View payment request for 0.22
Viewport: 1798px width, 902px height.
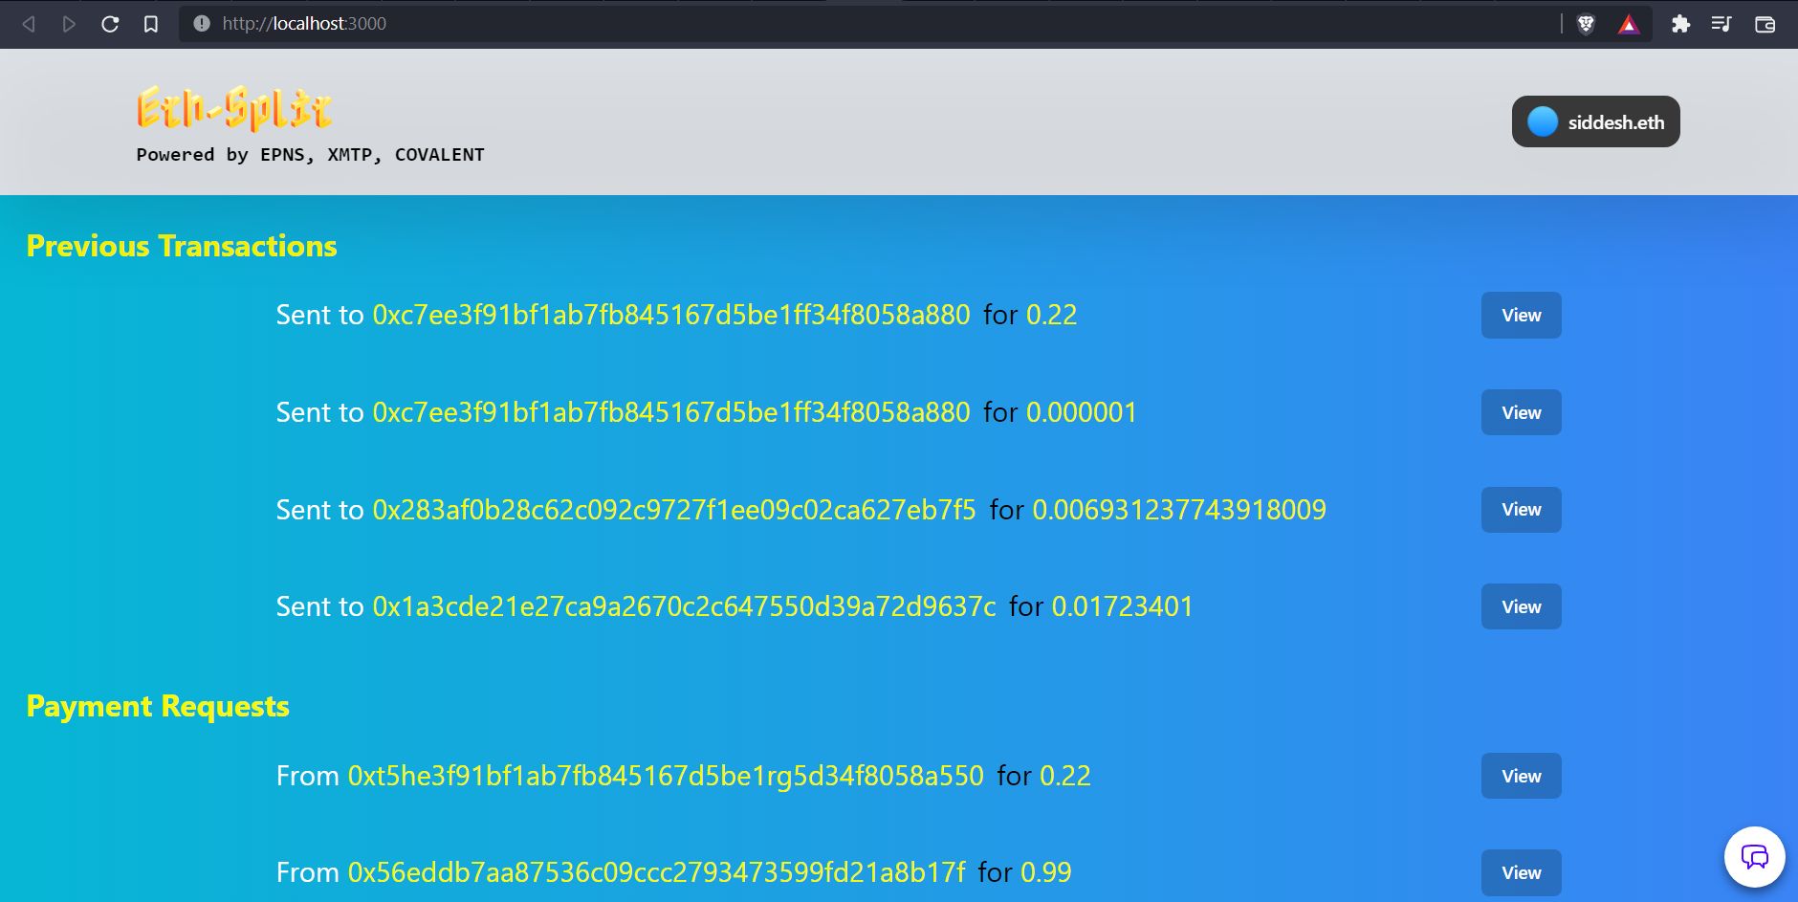point(1522,776)
